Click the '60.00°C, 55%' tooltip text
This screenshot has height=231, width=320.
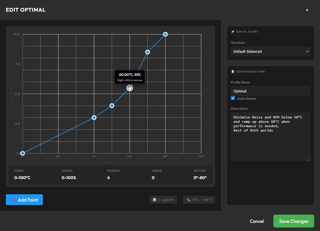pyautogui.click(x=130, y=75)
